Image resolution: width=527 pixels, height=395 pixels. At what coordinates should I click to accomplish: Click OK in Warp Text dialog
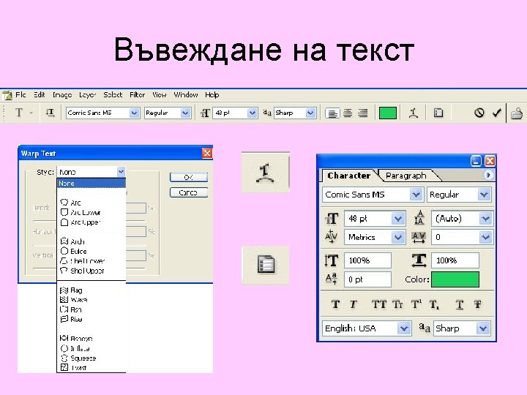coord(189,177)
